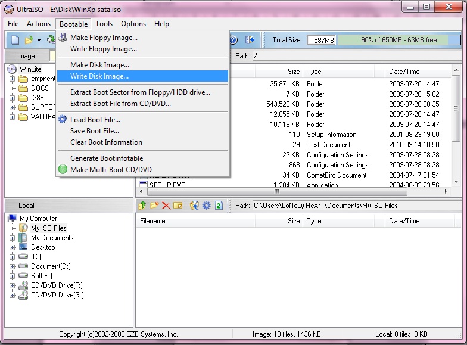The width and height of the screenshot is (467, 345).
Task: Select Extract Boot Sector from Floppy/HDD drive
Action: tap(142, 92)
